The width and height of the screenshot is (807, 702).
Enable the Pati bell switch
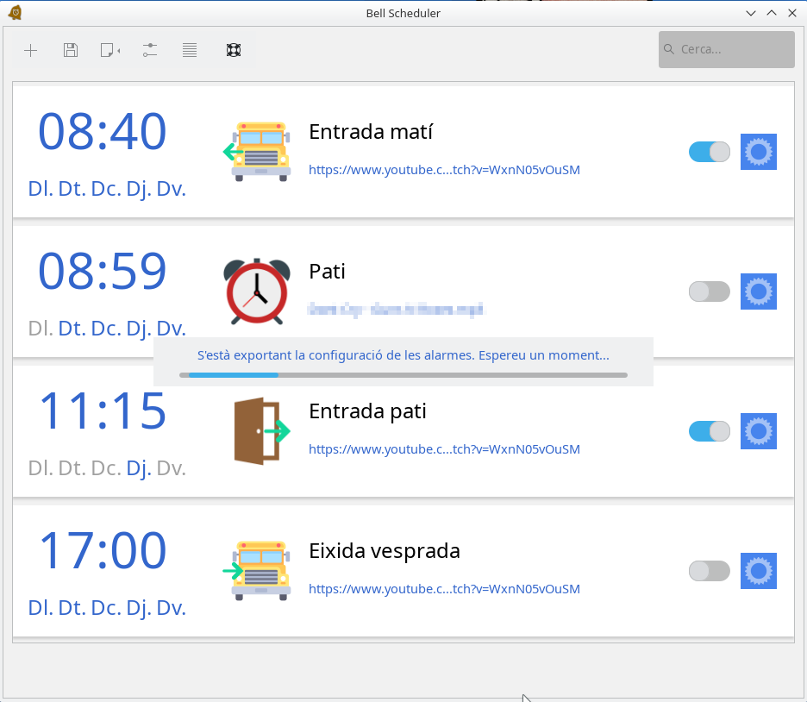(x=709, y=291)
